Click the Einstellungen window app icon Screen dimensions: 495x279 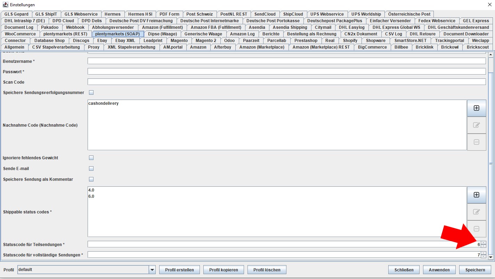5,5
